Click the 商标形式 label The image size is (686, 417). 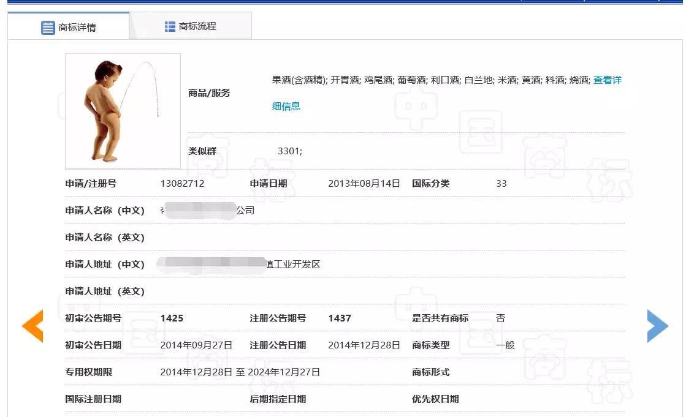(431, 372)
